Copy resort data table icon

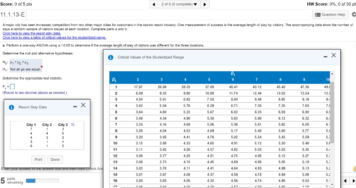(73, 125)
